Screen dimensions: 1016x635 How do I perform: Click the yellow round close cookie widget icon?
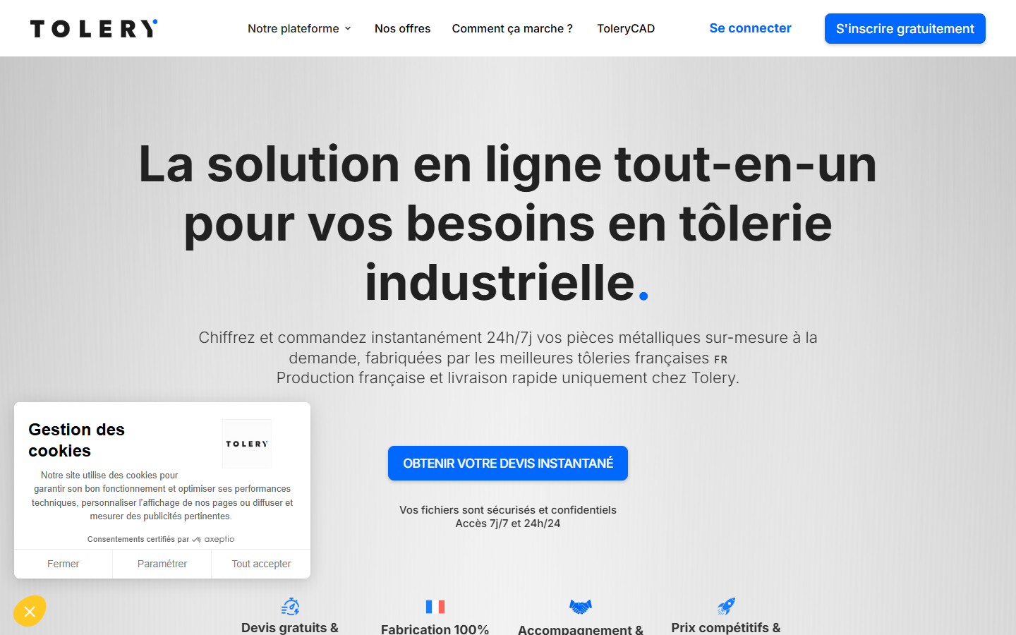click(30, 612)
